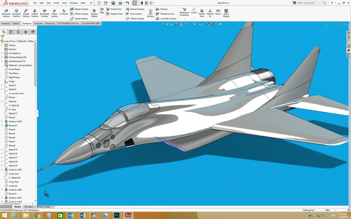Open the DisplayManager panel tab
The width and height of the screenshot is (351, 219).
pos(33,32)
